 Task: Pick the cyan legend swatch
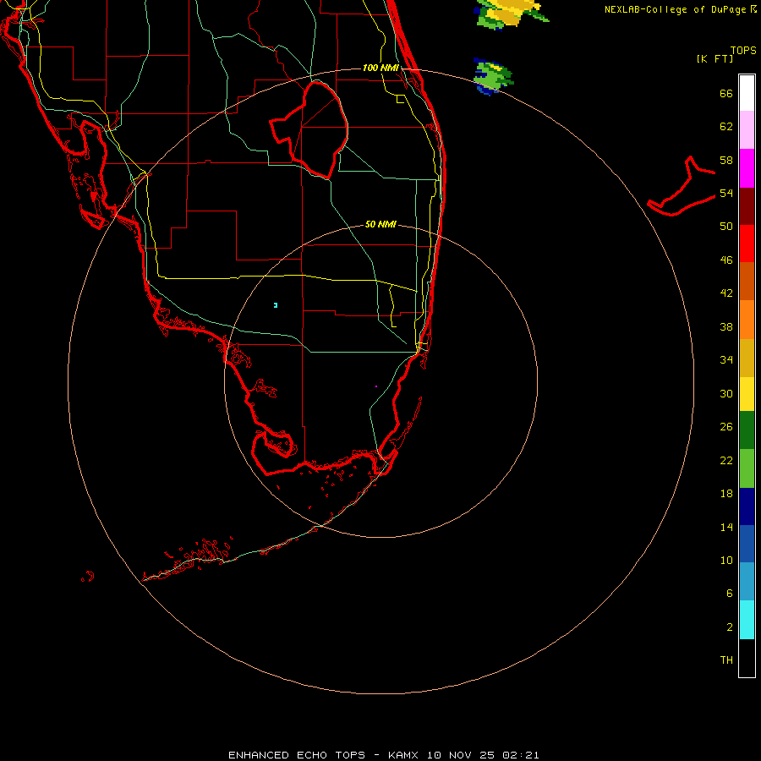pos(747,620)
